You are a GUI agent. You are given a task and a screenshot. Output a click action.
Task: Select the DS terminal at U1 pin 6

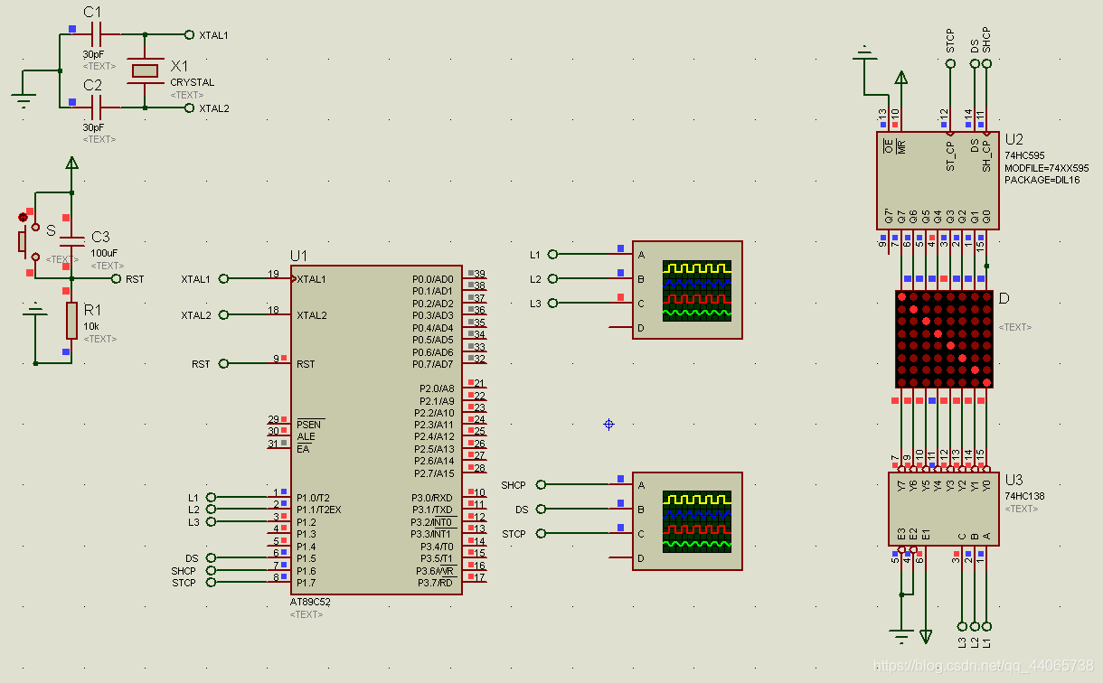211,558
